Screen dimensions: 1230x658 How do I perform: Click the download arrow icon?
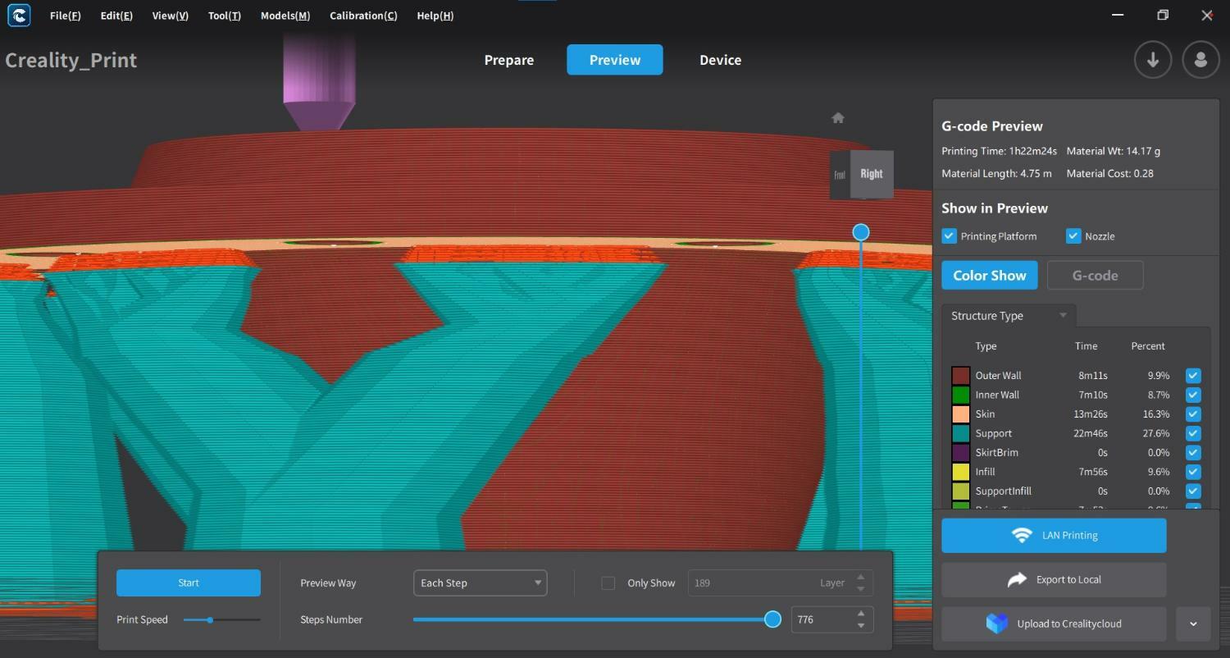point(1153,60)
